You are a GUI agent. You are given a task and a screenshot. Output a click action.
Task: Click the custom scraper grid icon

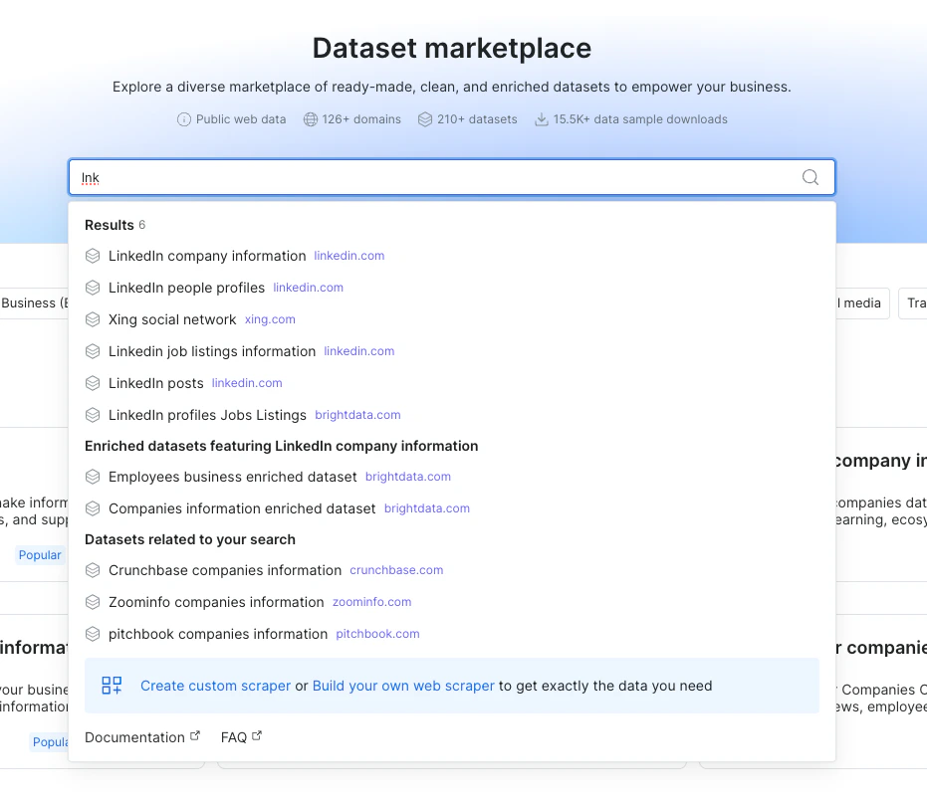[x=112, y=686]
